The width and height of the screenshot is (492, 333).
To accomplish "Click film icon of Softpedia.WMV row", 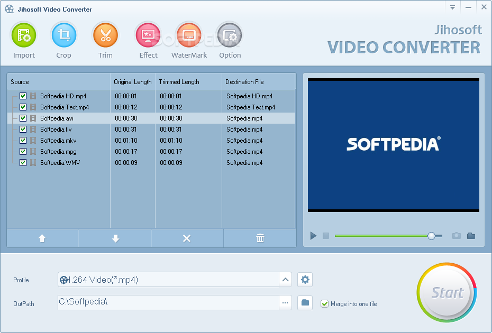I will coord(33,162).
